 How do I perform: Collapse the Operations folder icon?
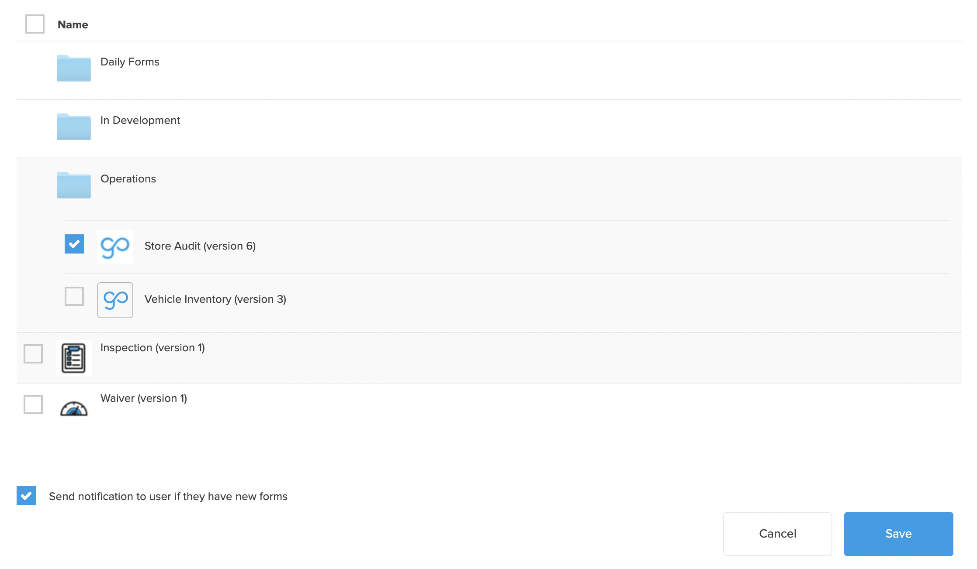pyautogui.click(x=74, y=185)
